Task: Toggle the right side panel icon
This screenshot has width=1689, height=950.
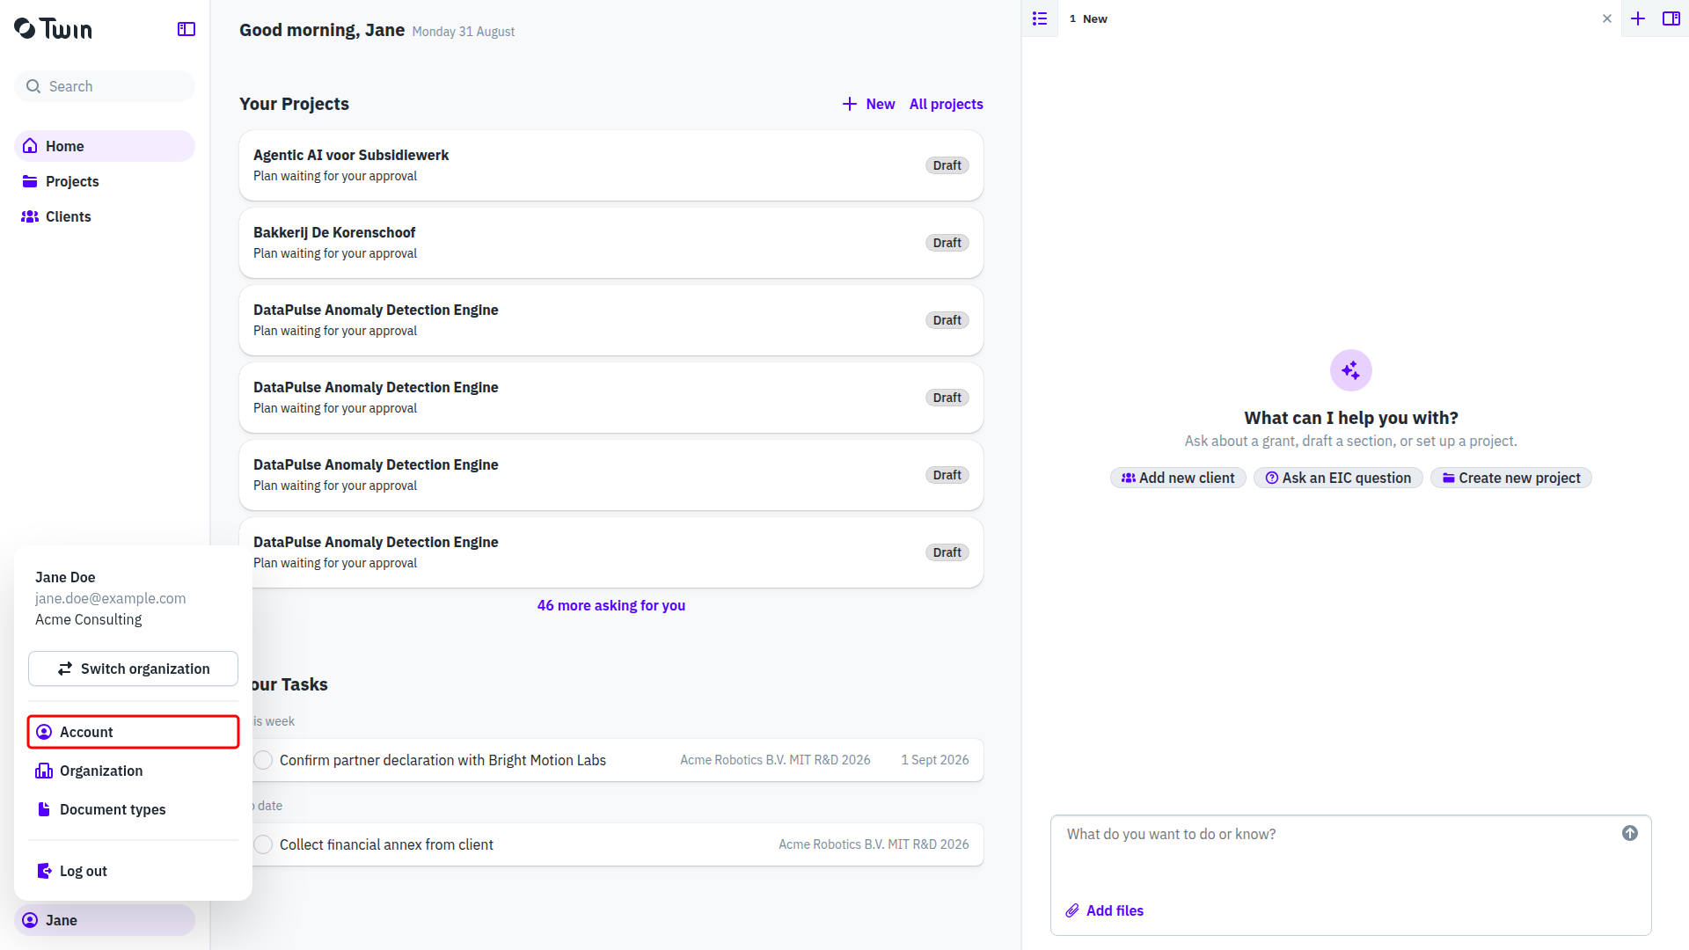Action: pyautogui.click(x=1671, y=18)
